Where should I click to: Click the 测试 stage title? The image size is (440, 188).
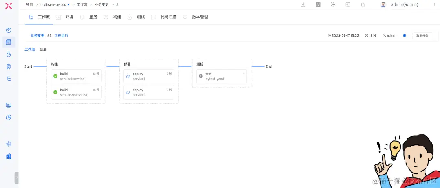coord(200,64)
